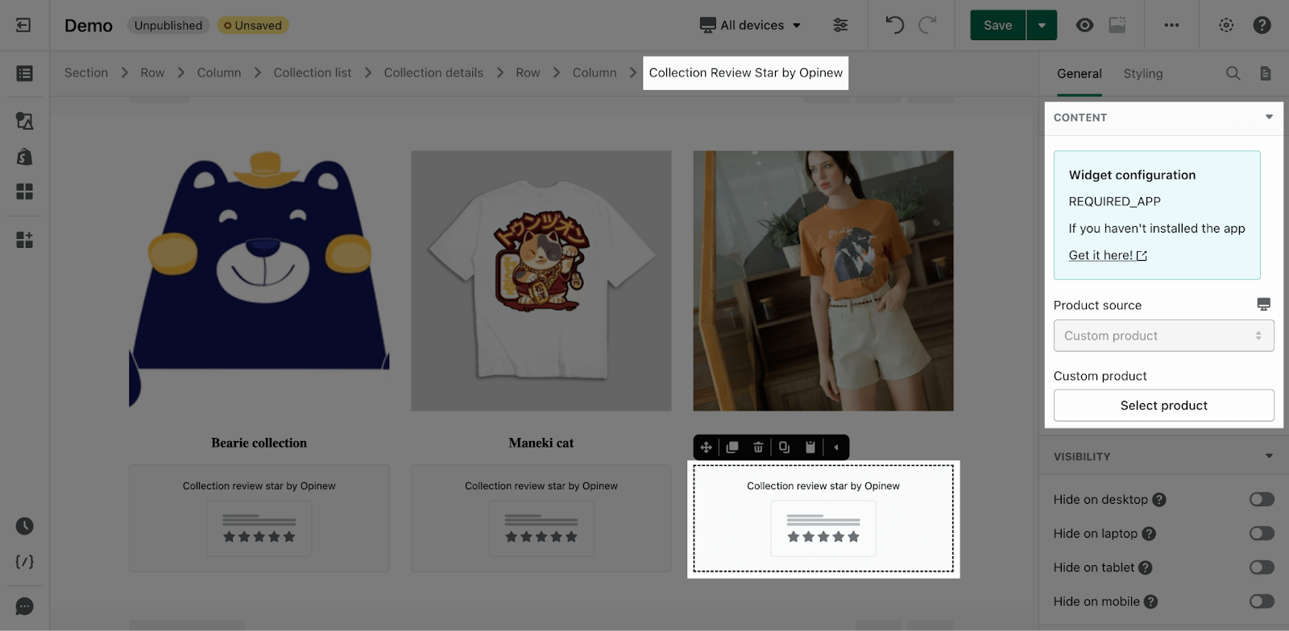Collapse the element toolbar arrow

coord(836,447)
